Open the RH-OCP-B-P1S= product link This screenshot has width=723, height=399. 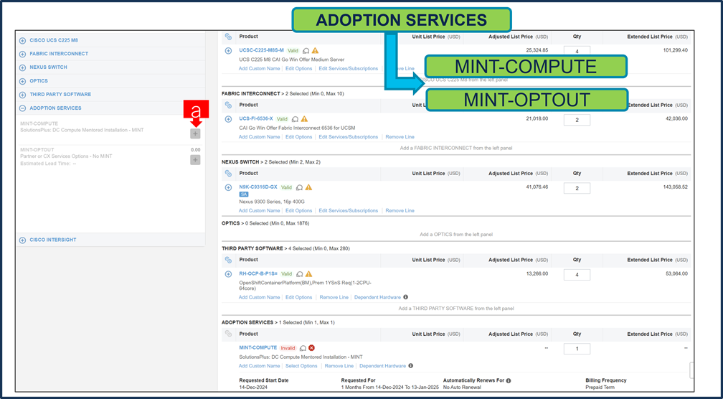tap(259, 273)
